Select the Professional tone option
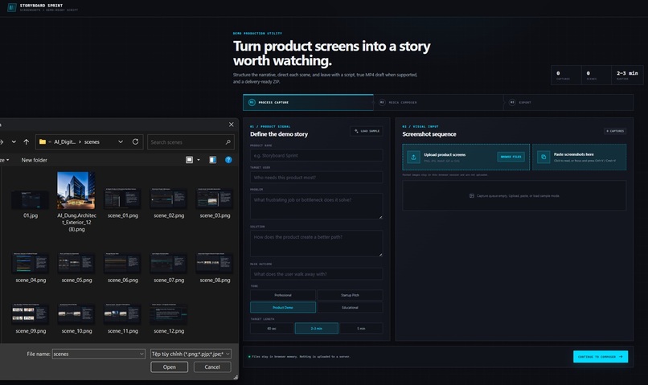The height and width of the screenshot is (385, 648). click(283, 295)
